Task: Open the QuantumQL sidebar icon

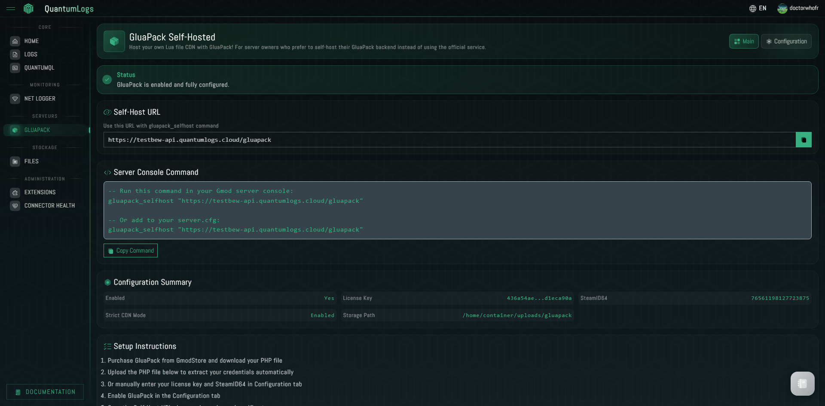Action: point(15,68)
